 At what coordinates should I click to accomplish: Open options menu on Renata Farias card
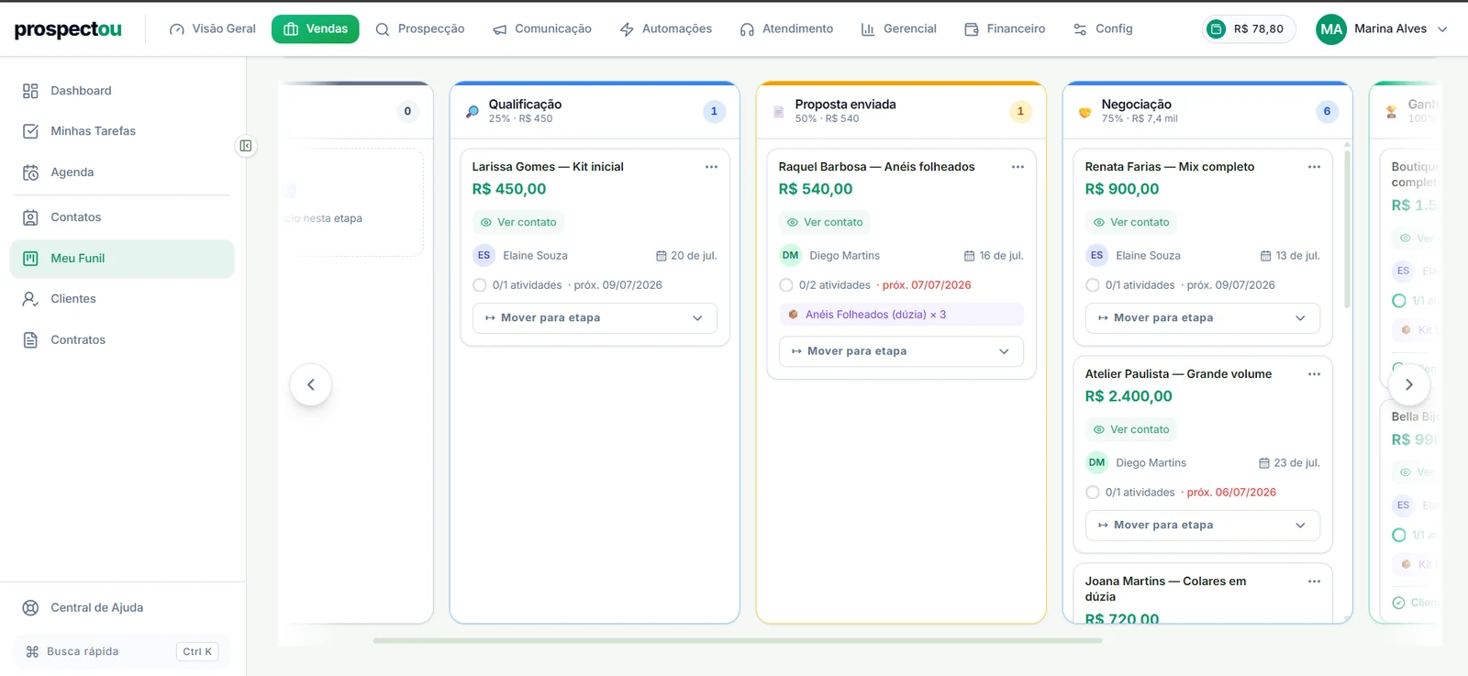click(x=1314, y=167)
